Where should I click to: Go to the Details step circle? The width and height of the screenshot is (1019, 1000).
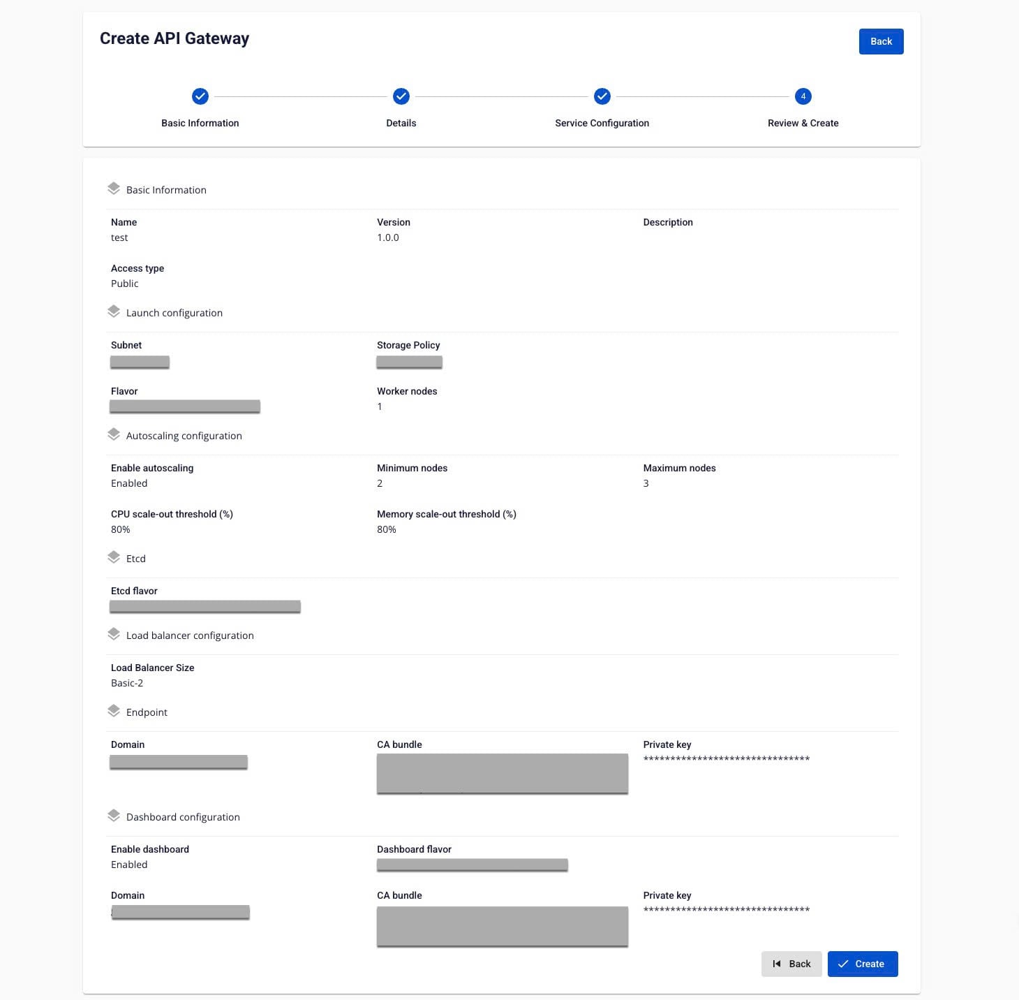pos(401,96)
